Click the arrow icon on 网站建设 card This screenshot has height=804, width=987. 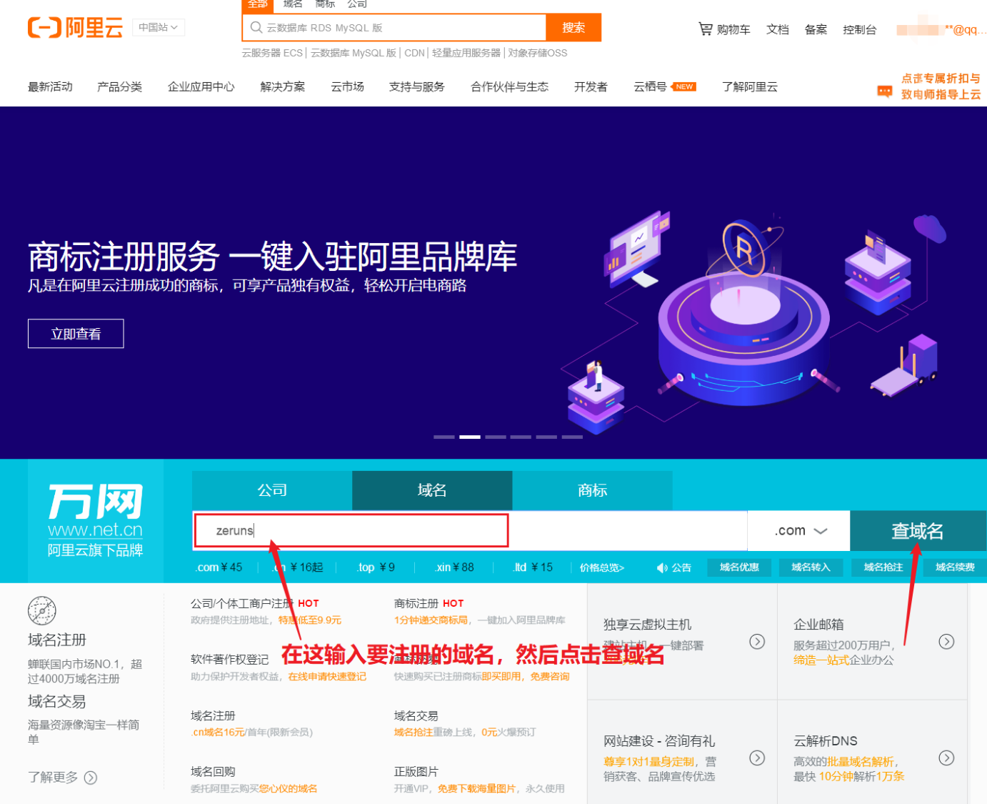[758, 758]
